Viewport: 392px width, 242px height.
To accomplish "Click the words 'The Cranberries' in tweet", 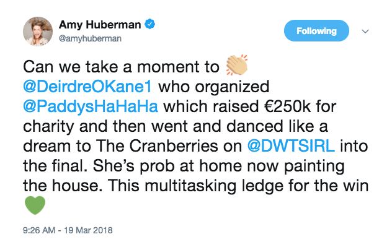I will (x=157, y=146).
